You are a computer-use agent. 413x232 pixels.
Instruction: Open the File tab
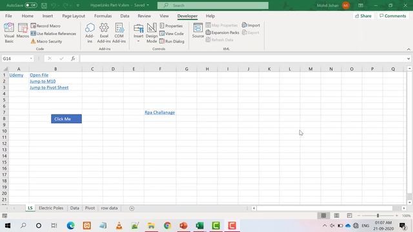[x=8, y=16]
